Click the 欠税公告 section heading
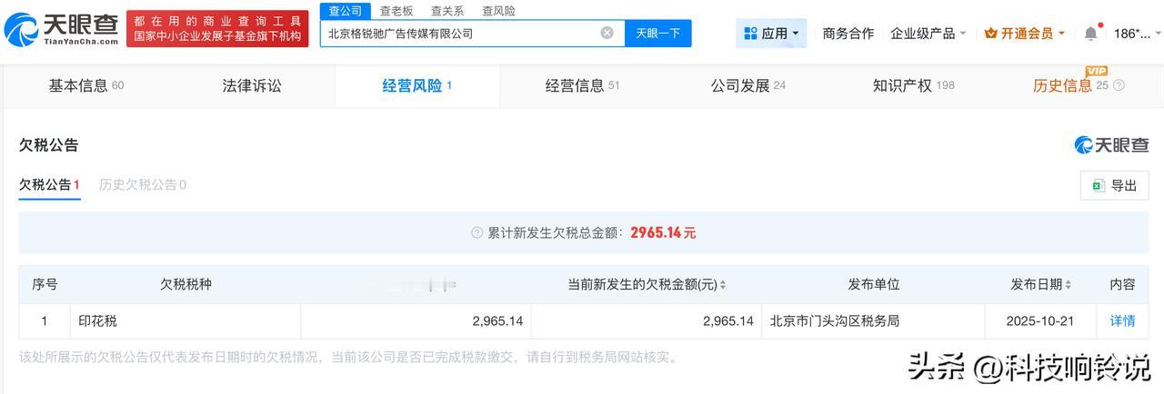This screenshot has width=1164, height=394. click(49, 145)
